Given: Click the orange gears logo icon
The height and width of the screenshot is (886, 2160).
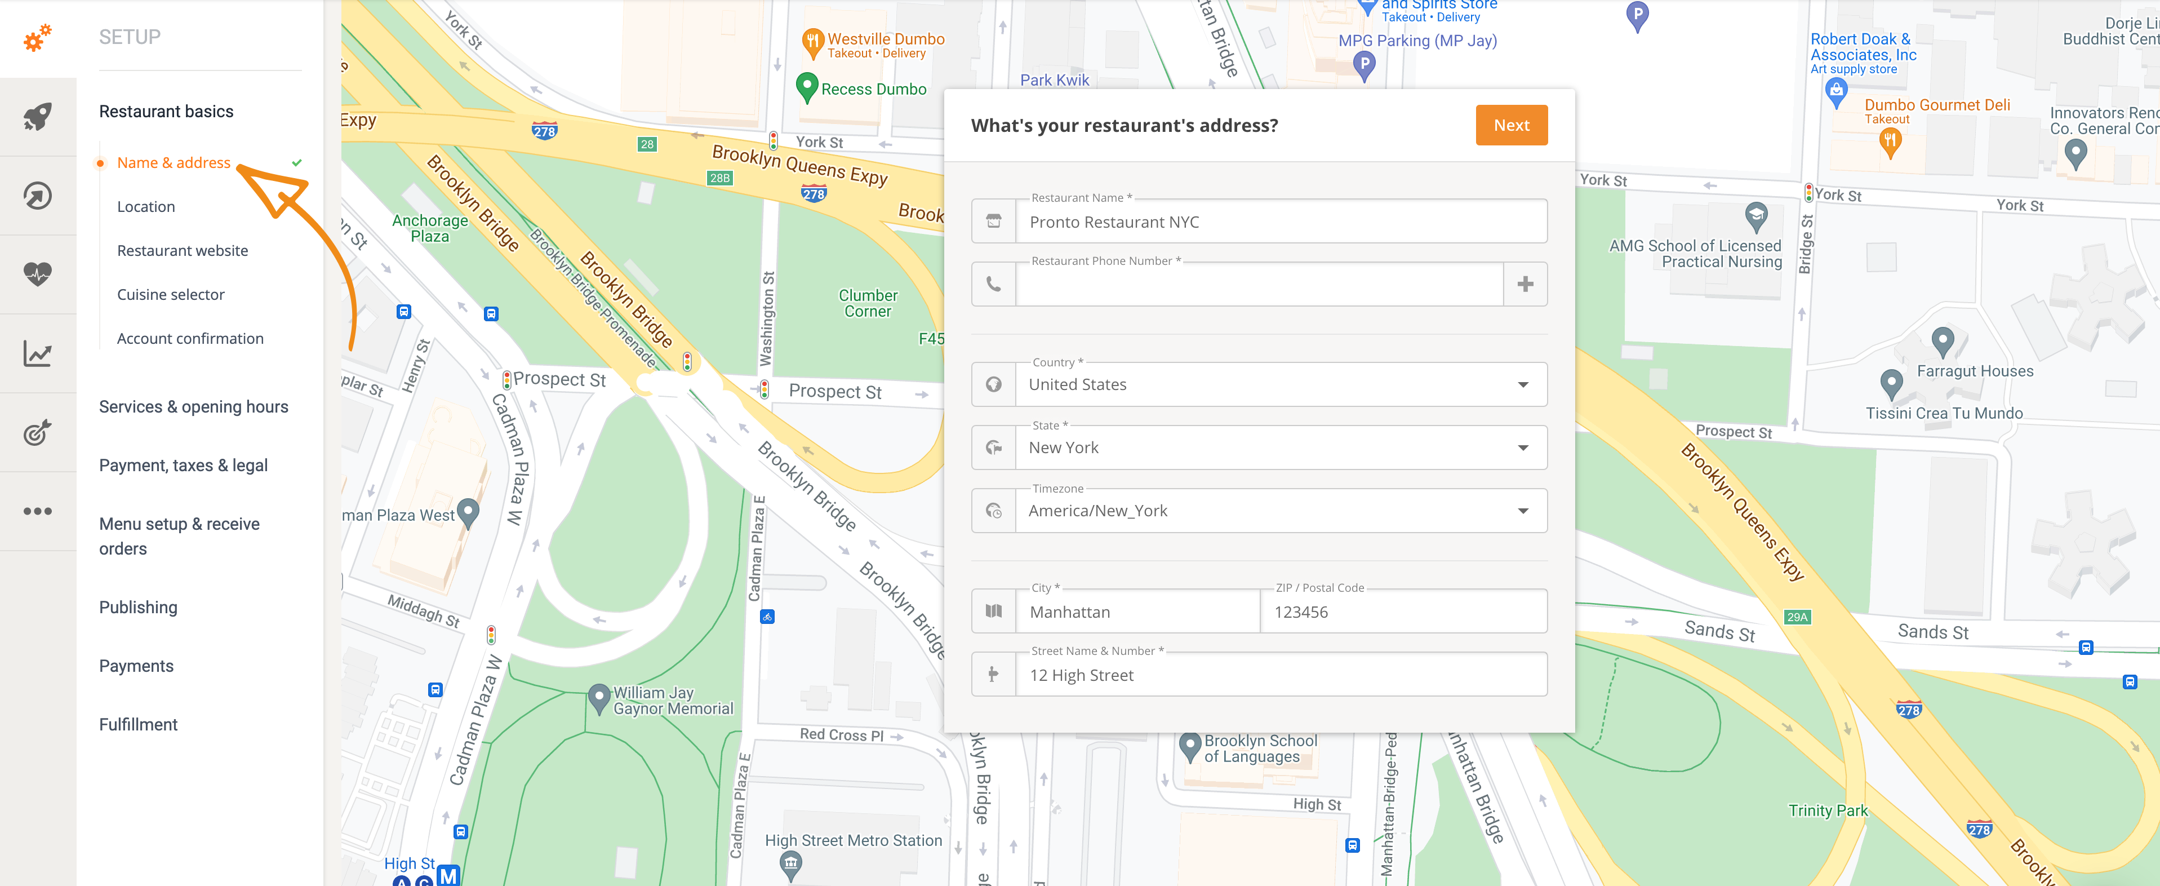Looking at the screenshot, I should click(38, 38).
